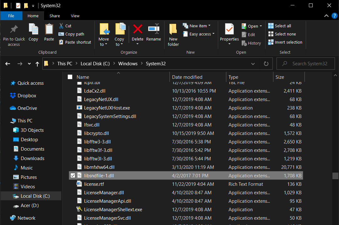Viewport: 339px width, 225px height.
Task: Sort by the Type column header
Action: pyautogui.click(x=250, y=77)
